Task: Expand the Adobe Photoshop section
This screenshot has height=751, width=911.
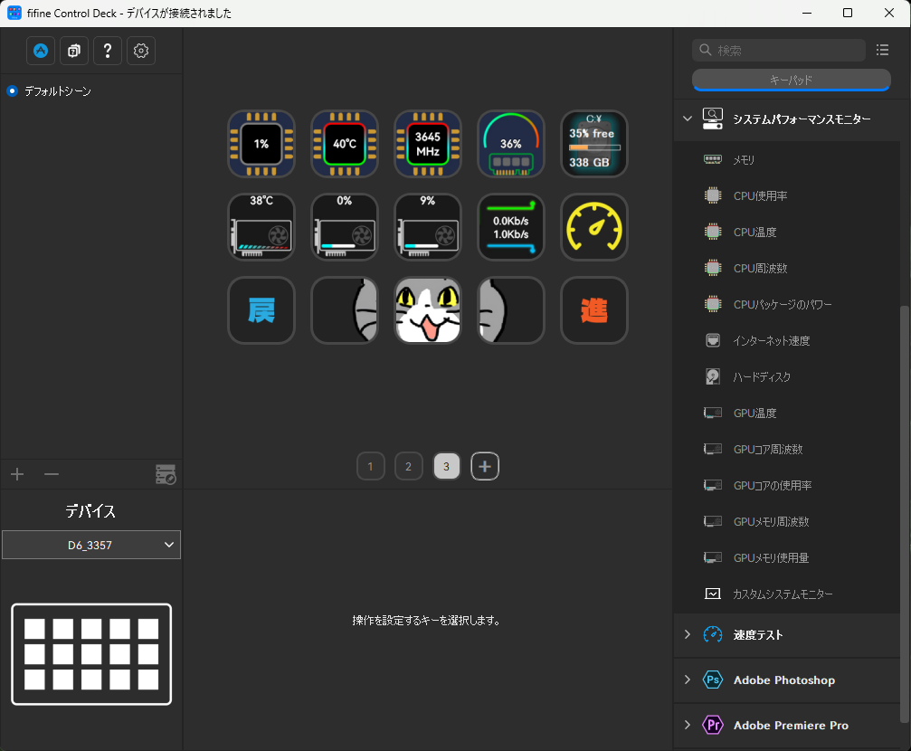Action: [x=688, y=680]
